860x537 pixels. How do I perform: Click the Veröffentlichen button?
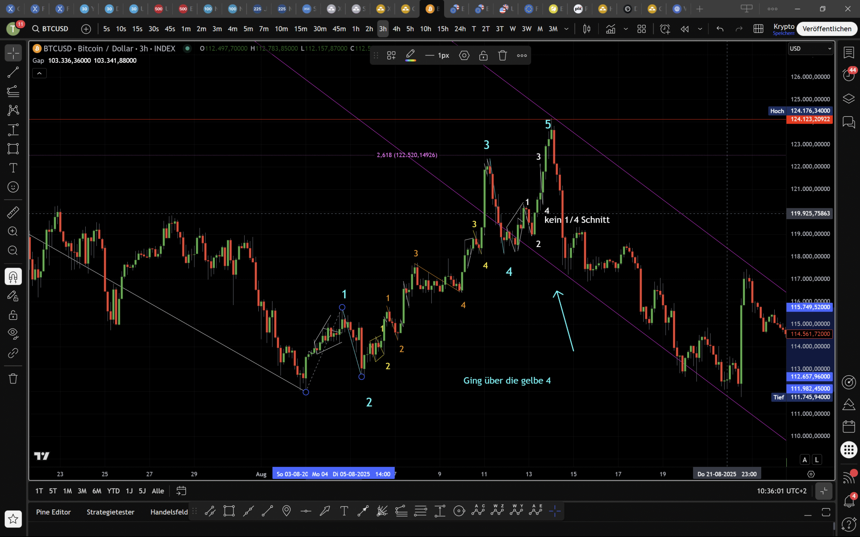(x=827, y=29)
